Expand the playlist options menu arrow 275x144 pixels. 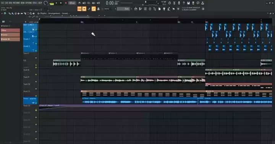(x=2, y=13)
